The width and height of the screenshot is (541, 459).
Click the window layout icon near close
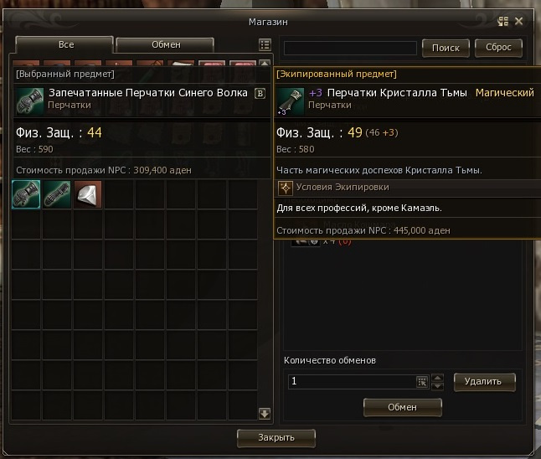(x=502, y=22)
